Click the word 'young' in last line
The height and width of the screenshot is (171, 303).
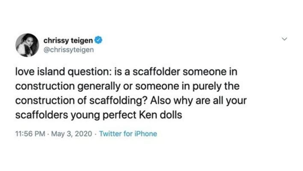85,116
